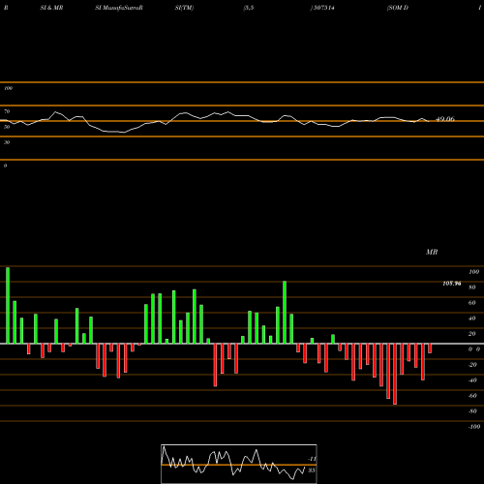Click the RSI axis label '70'
This screenshot has height=484, width=484.
click(7, 111)
